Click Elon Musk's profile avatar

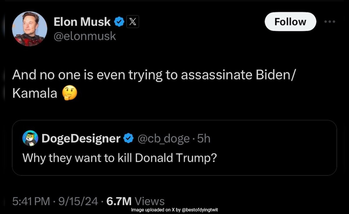[x=29, y=29]
